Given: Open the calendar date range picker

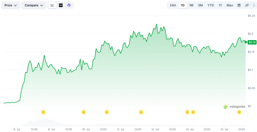Looking at the screenshot, I should tap(239, 5).
